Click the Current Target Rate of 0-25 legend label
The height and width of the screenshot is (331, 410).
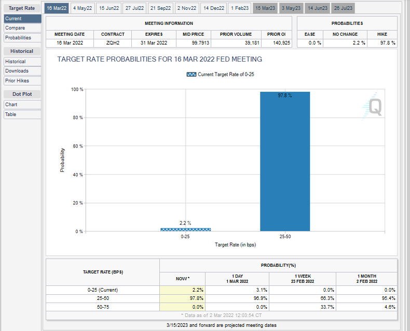pos(226,75)
